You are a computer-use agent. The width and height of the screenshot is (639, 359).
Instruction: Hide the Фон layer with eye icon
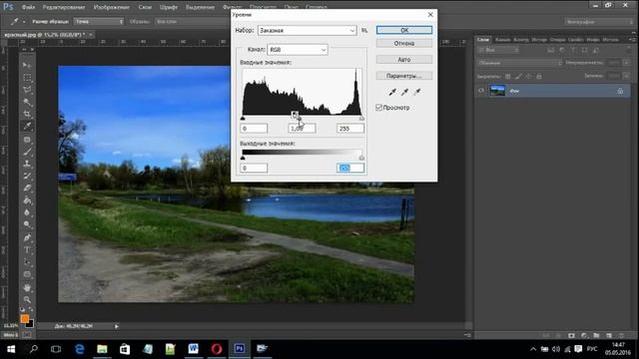(x=481, y=91)
